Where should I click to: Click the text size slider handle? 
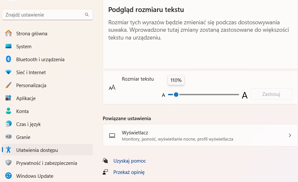click(176, 95)
